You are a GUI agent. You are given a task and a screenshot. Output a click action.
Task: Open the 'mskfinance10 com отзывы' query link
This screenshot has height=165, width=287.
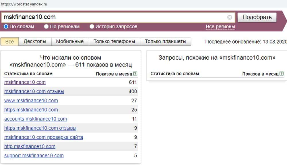[34, 91]
